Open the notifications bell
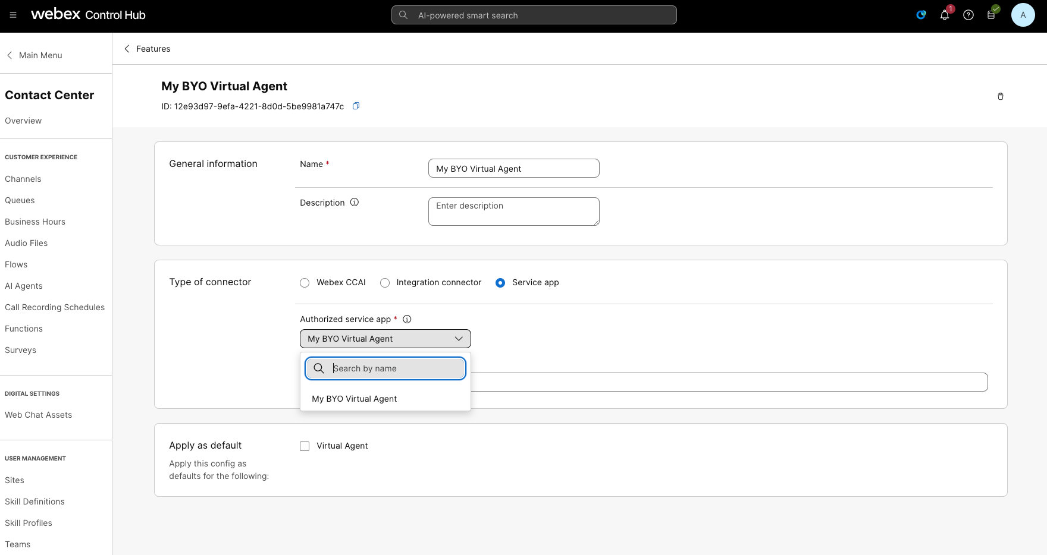Screen dimensions: 1047x555 pos(945,15)
